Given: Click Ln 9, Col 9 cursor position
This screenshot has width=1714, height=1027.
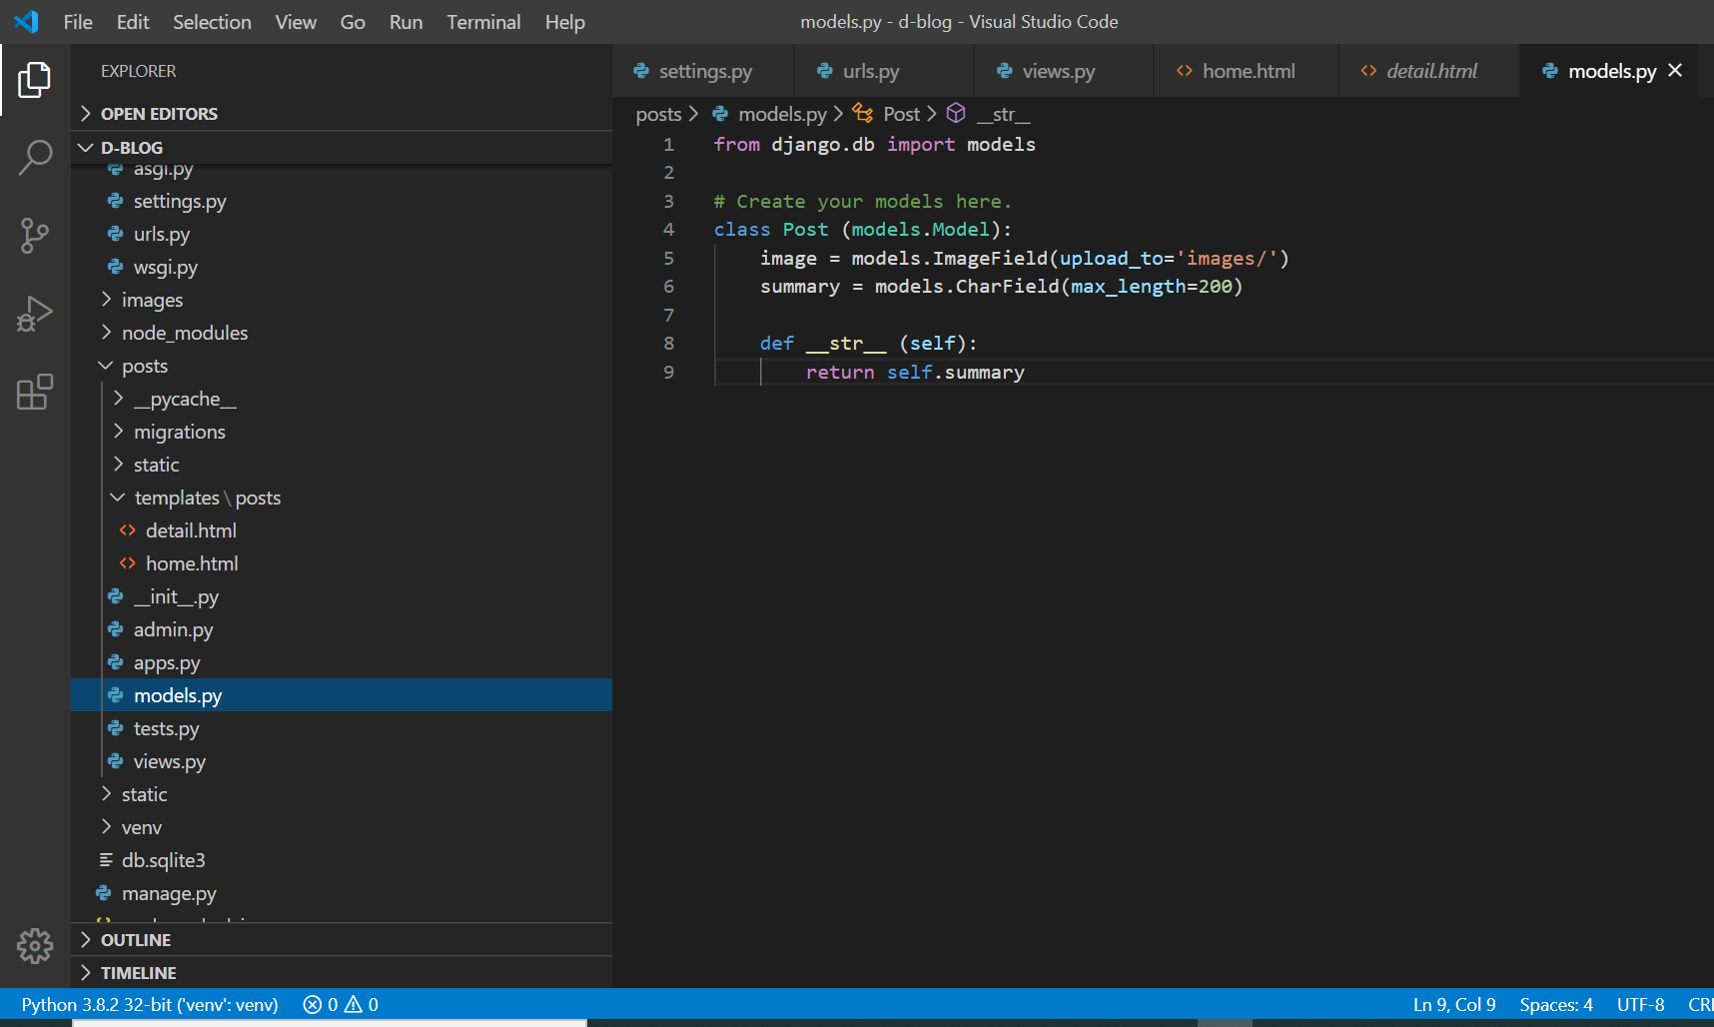Looking at the screenshot, I should 1454,1004.
